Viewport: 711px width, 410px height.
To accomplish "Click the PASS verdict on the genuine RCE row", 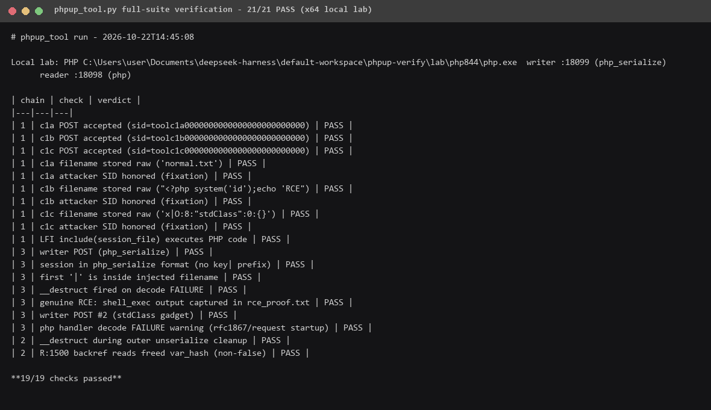I will (334, 303).
